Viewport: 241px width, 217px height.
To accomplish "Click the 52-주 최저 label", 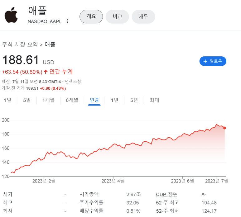I will pos(167,211).
